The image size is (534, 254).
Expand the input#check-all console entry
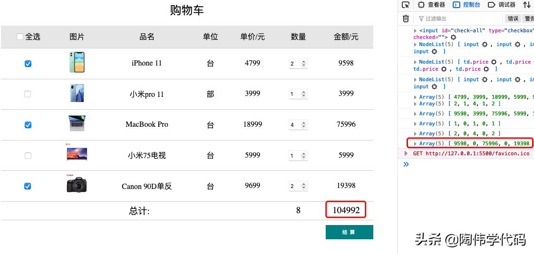click(x=416, y=30)
